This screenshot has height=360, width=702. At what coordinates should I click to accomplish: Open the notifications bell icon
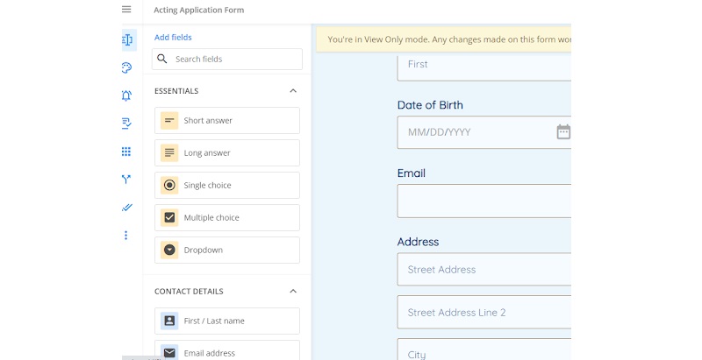click(126, 95)
